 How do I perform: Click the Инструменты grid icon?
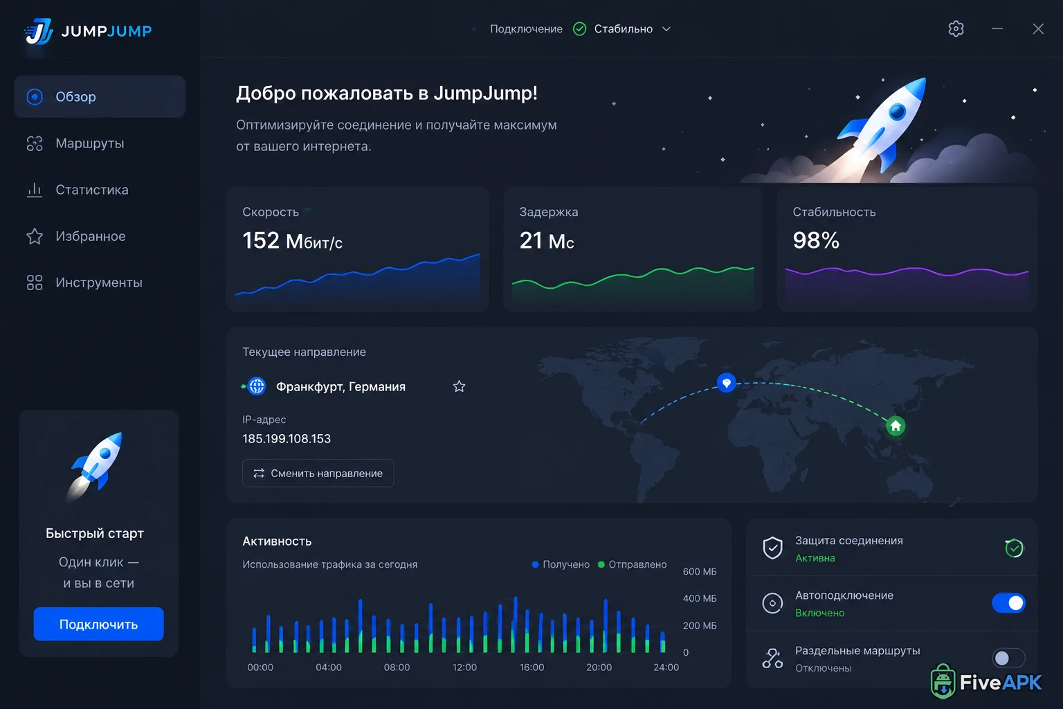tap(35, 282)
